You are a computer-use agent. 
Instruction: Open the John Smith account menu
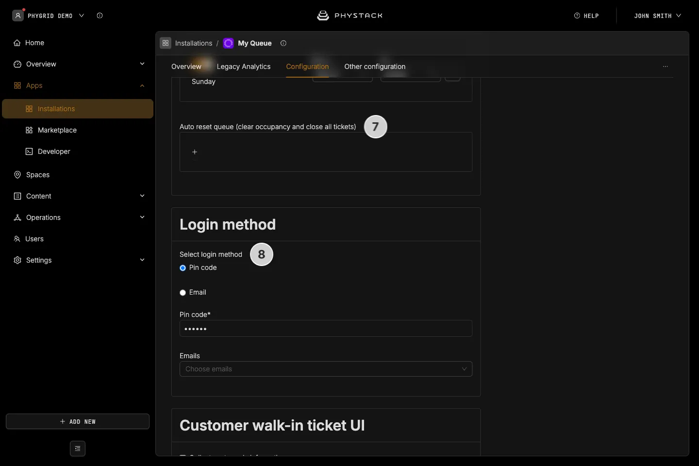(x=657, y=16)
